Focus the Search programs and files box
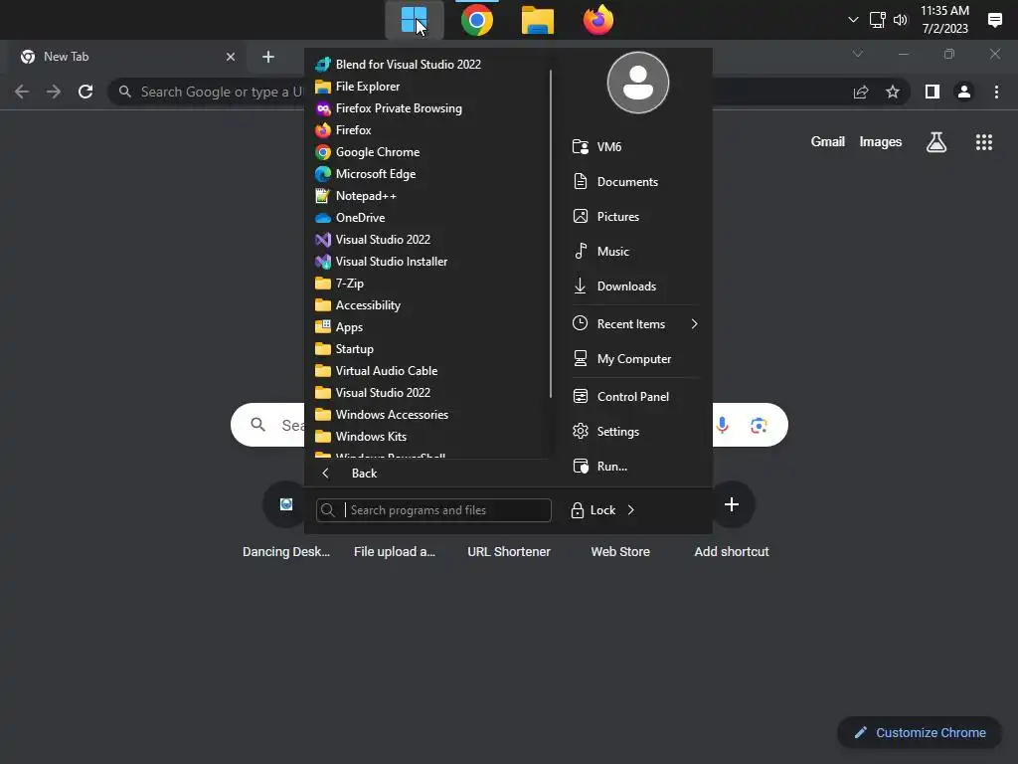This screenshot has height=764, width=1018. pos(433,510)
